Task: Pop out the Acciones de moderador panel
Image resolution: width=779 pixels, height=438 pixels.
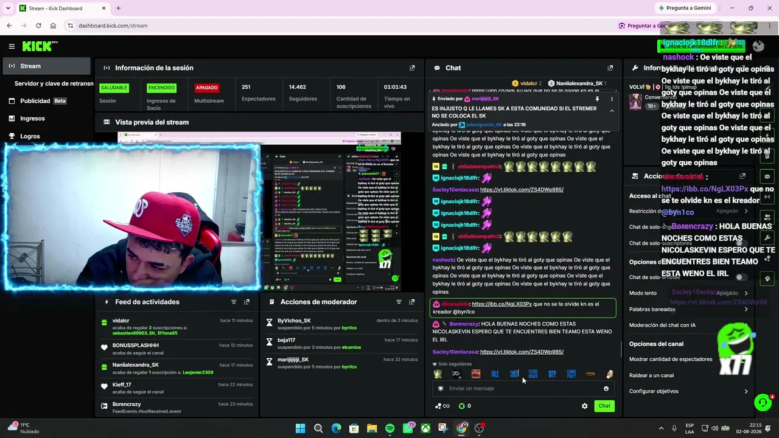Action: click(412, 302)
